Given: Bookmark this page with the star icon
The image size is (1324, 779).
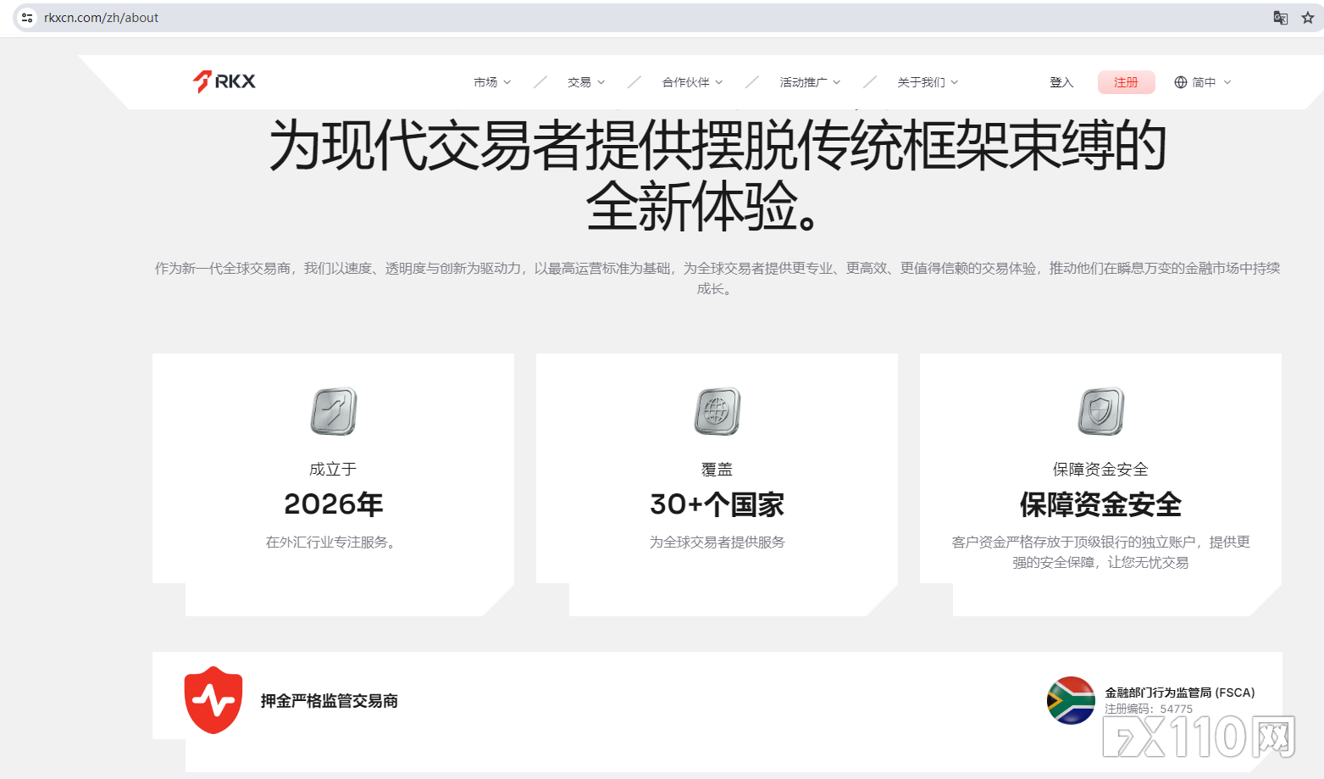Looking at the screenshot, I should click(x=1308, y=18).
